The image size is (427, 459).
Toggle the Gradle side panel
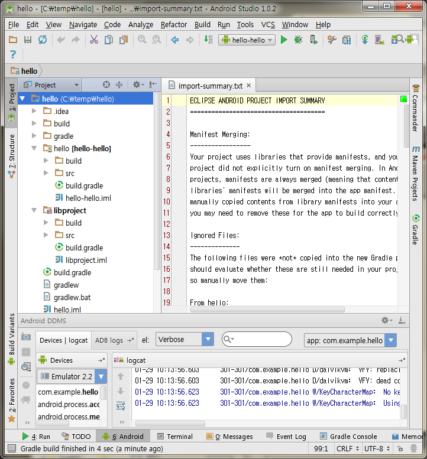(416, 230)
